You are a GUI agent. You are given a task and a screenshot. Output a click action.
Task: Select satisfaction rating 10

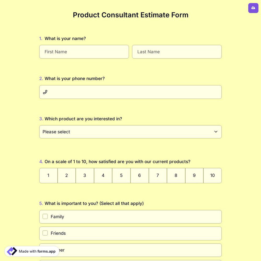click(x=212, y=175)
